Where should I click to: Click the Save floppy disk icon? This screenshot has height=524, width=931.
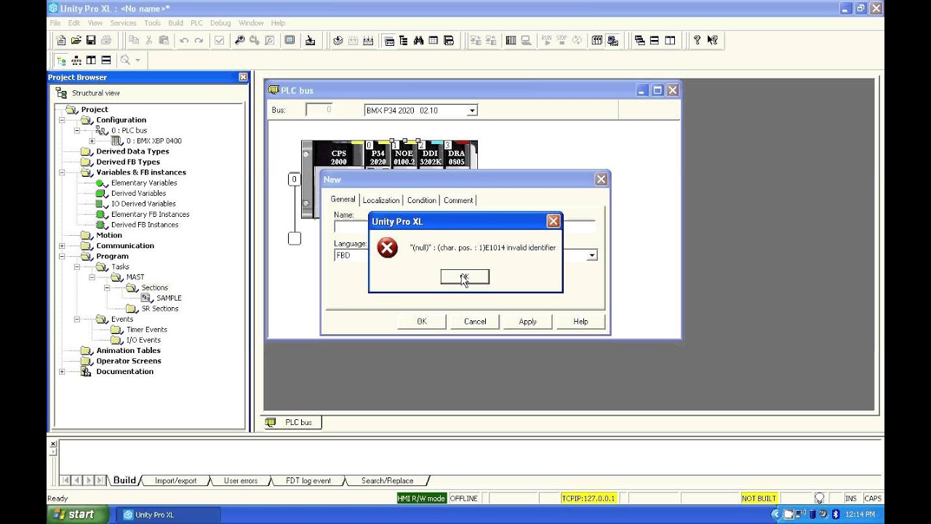(91, 41)
